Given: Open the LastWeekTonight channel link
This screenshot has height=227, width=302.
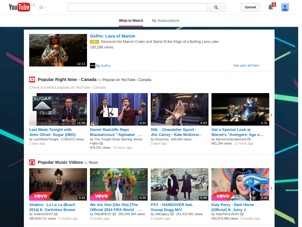Looking at the screenshot, I should pyautogui.click(x=46, y=139).
